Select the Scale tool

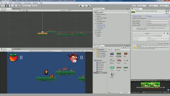point(14,6)
